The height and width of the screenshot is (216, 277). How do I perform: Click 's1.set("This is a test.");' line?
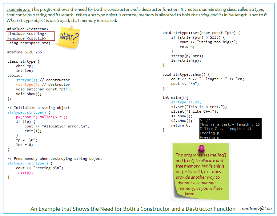199,107
